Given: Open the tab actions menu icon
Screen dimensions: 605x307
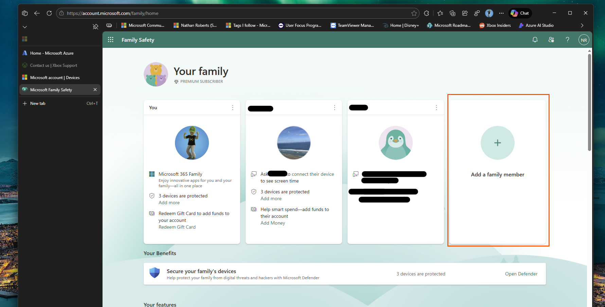Looking at the screenshot, I should pyautogui.click(x=25, y=13).
